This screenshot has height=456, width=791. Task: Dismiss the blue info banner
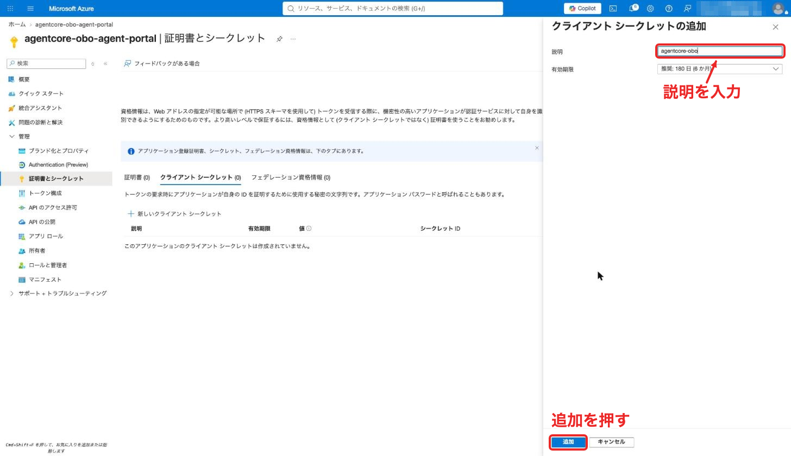tap(537, 148)
